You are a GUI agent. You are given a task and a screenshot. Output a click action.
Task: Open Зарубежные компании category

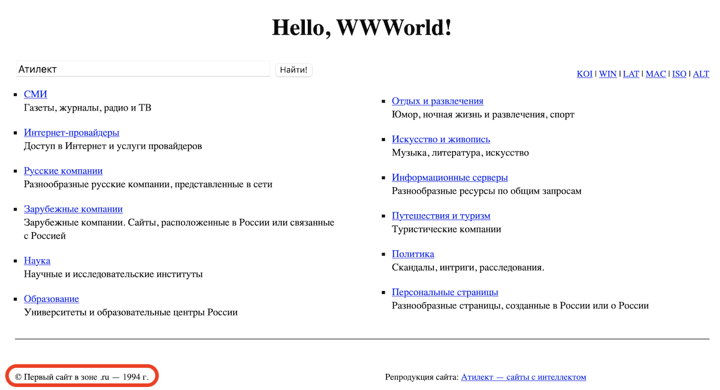(73, 209)
